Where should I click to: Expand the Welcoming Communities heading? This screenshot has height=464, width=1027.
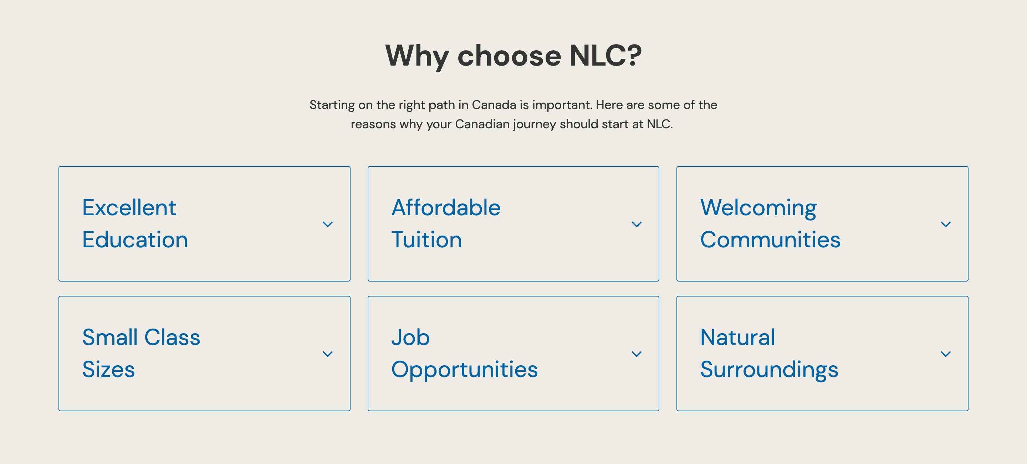[770, 223]
